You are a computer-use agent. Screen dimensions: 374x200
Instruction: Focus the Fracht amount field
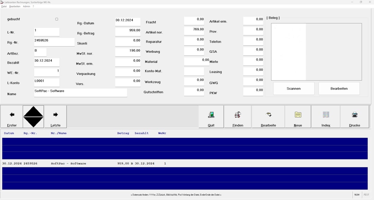pos(194,21)
